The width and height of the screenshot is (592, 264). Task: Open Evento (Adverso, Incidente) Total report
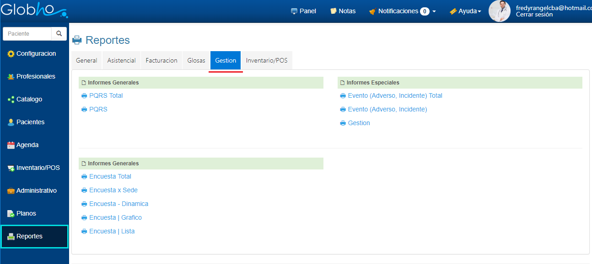point(395,96)
